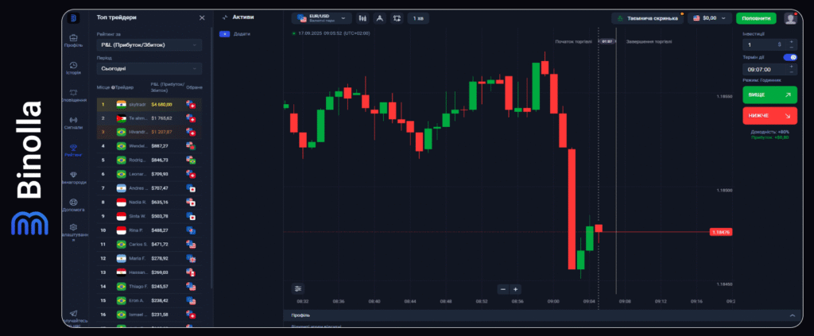Open the Профіль sidebar section
The image size is (814, 336).
tap(73, 40)
